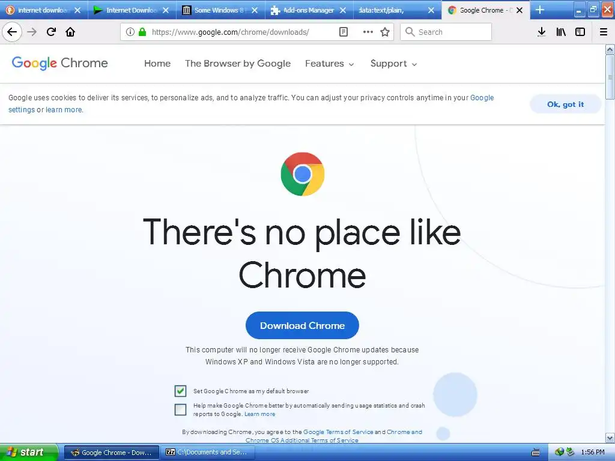Open Learn more link under usage statistics
Screen dimensions: 615x461
[259, 414]
